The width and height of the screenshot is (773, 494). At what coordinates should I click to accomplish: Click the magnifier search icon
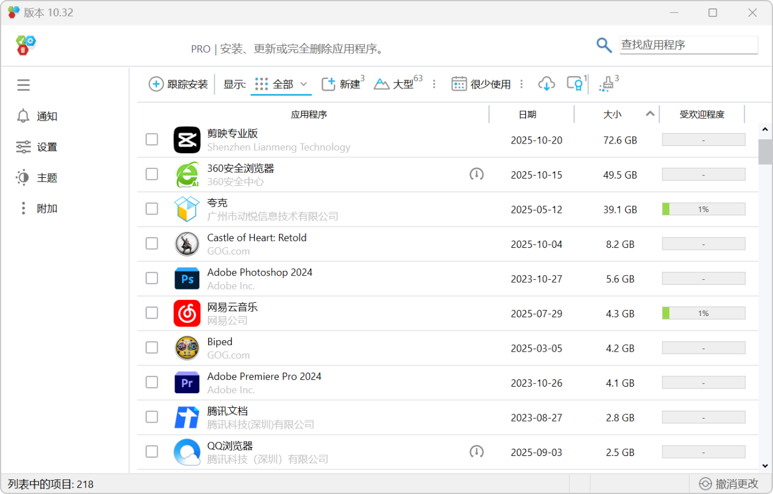(x=604, y=45)
